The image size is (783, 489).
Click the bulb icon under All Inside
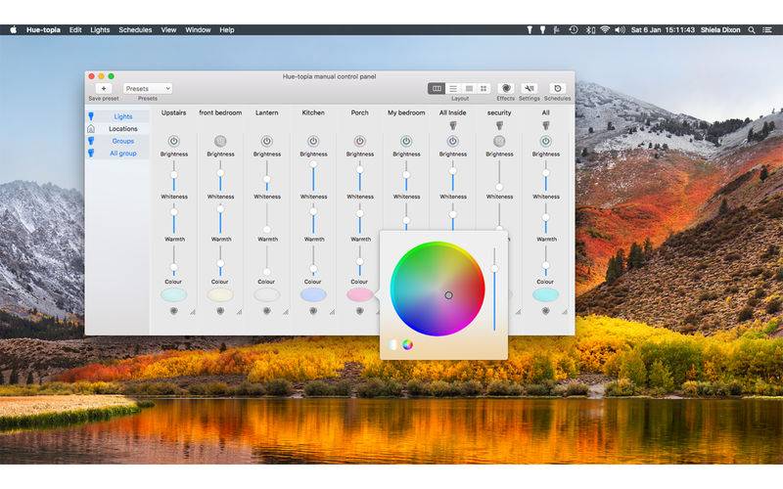[453, 125]
